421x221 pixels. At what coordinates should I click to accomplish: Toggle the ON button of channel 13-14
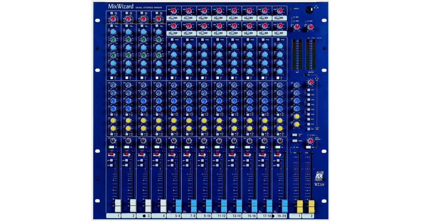point(232,147)
